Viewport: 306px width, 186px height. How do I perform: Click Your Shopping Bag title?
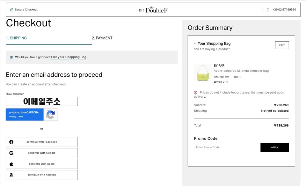click(x=214, y=44)
